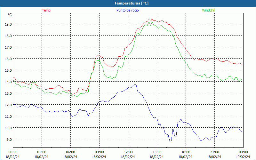Click the 09:00 time axis label
The width and height of the screenshot is (256, 160).
[x=99, y=152]
